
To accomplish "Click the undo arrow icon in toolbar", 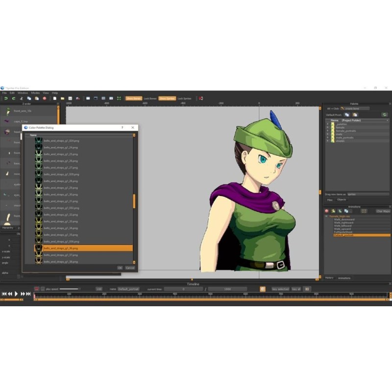I will [x=6, y=98].
